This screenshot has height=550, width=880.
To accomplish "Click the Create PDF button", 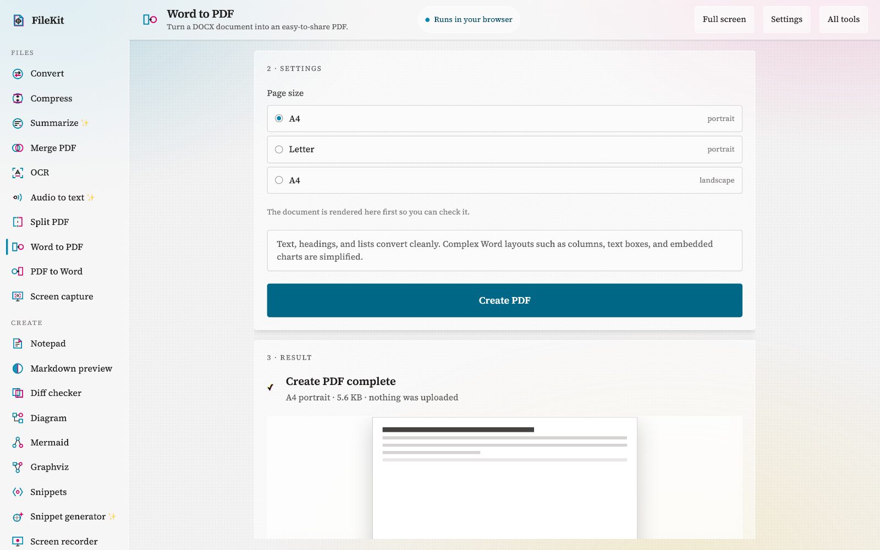I will tap(504, 300).
